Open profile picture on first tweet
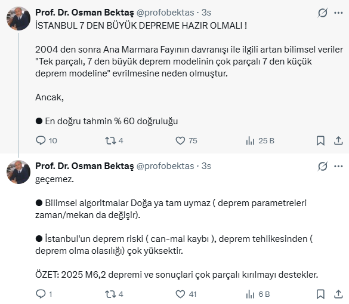 [18, 19]
